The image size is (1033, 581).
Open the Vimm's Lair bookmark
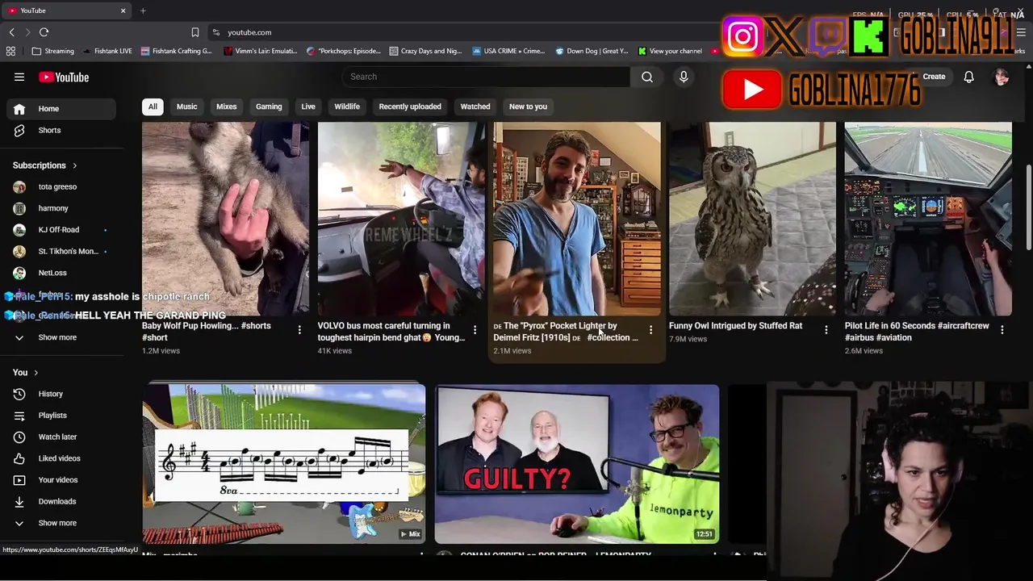tap(260, 51)
